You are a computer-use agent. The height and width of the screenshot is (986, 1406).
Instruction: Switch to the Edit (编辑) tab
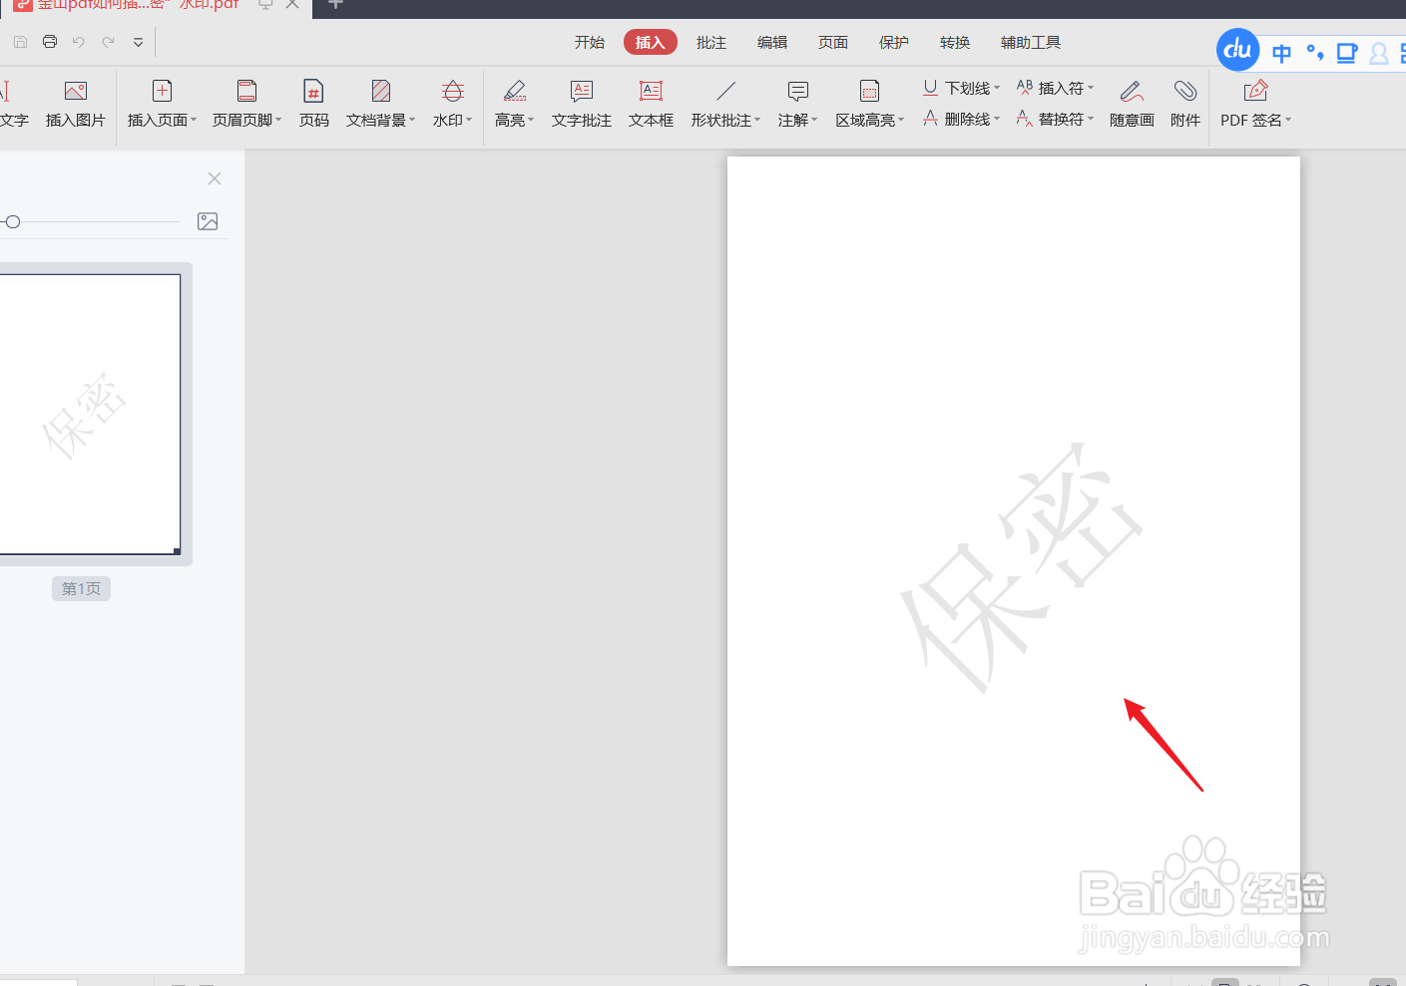(x=772, y=42)
